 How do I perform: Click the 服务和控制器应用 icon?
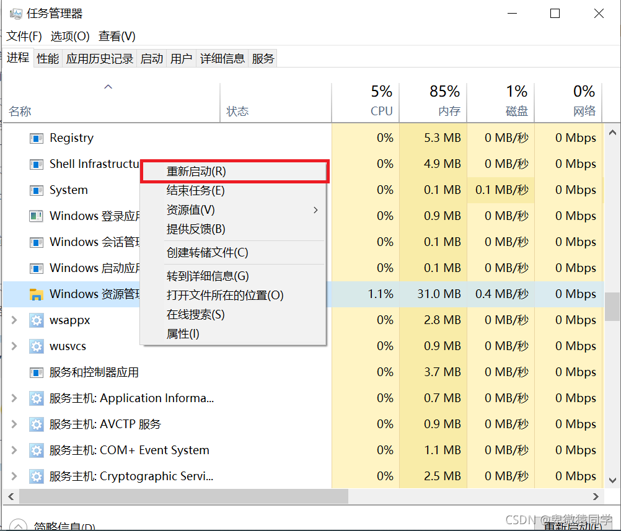(x=37, y=372)
